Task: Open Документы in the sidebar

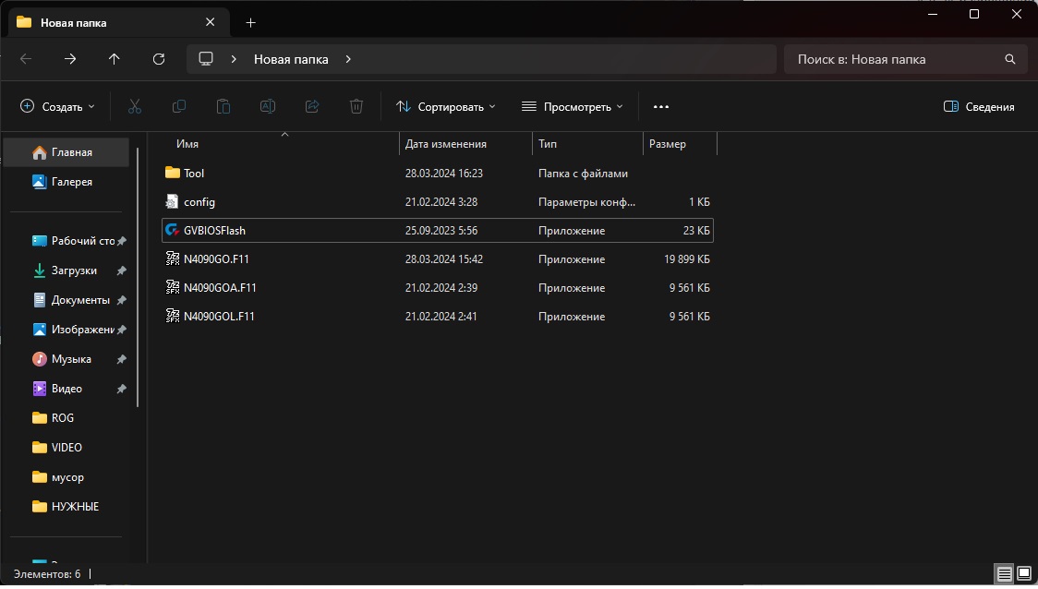Action: [70, 300]
